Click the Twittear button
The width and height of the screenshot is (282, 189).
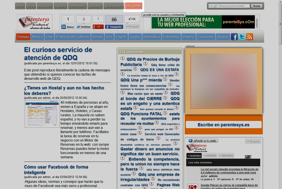click(84, 27)
